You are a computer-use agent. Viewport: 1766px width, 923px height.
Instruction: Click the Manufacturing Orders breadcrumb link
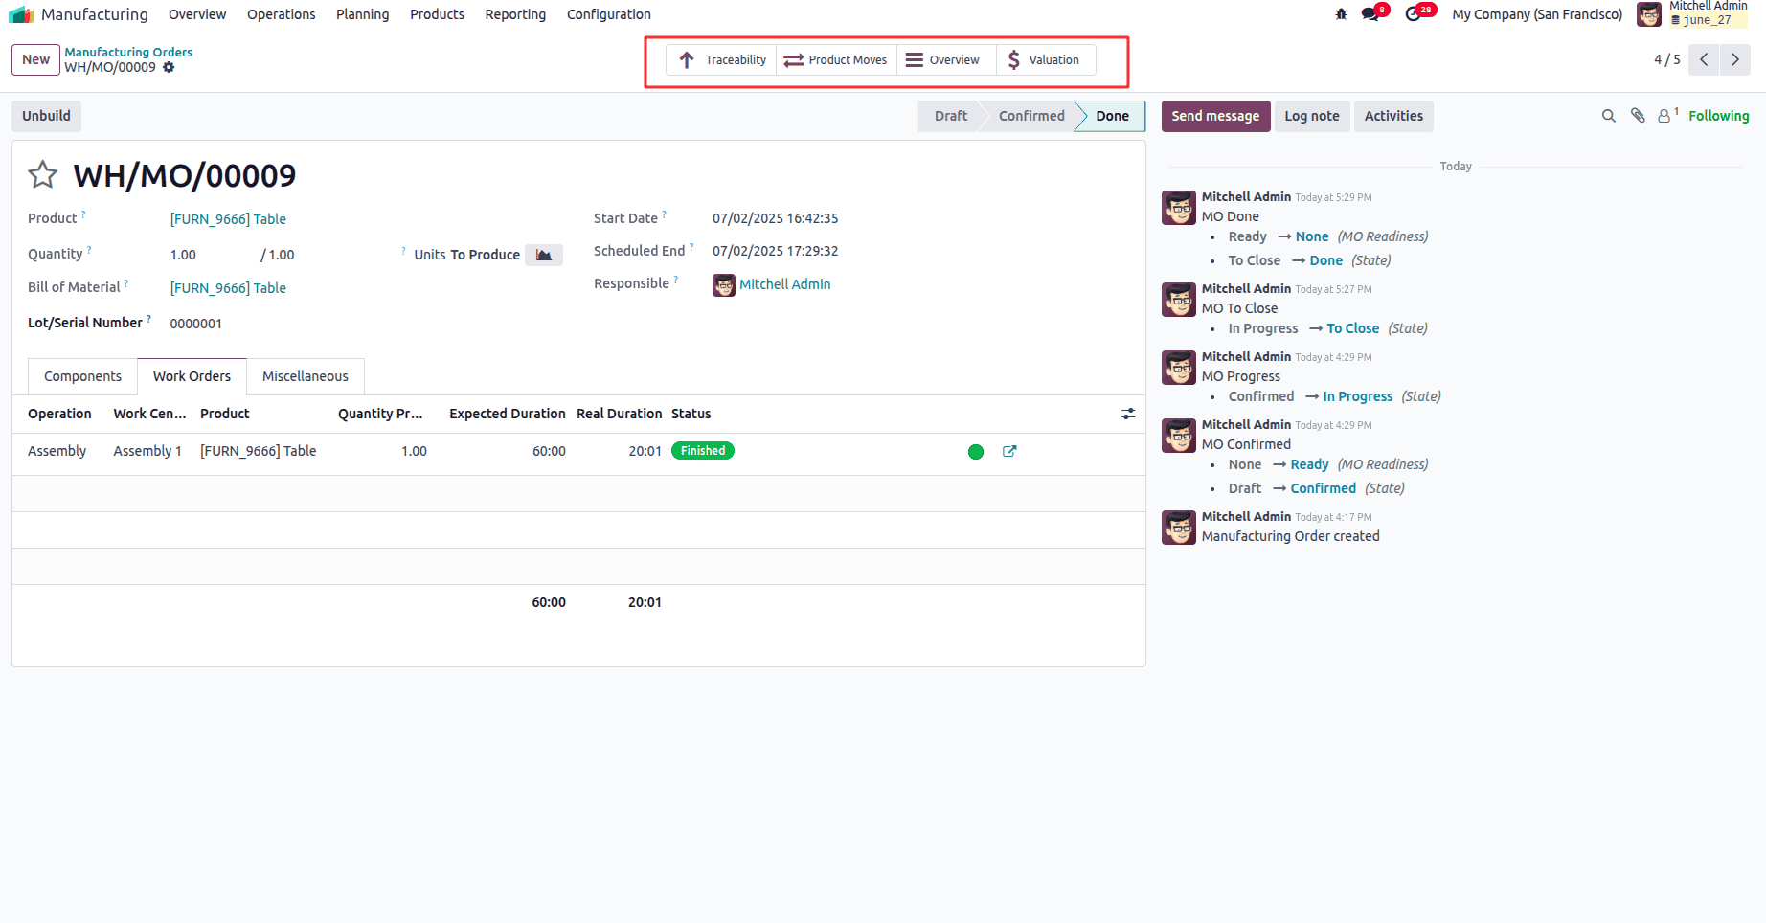(x=128, y=52)
